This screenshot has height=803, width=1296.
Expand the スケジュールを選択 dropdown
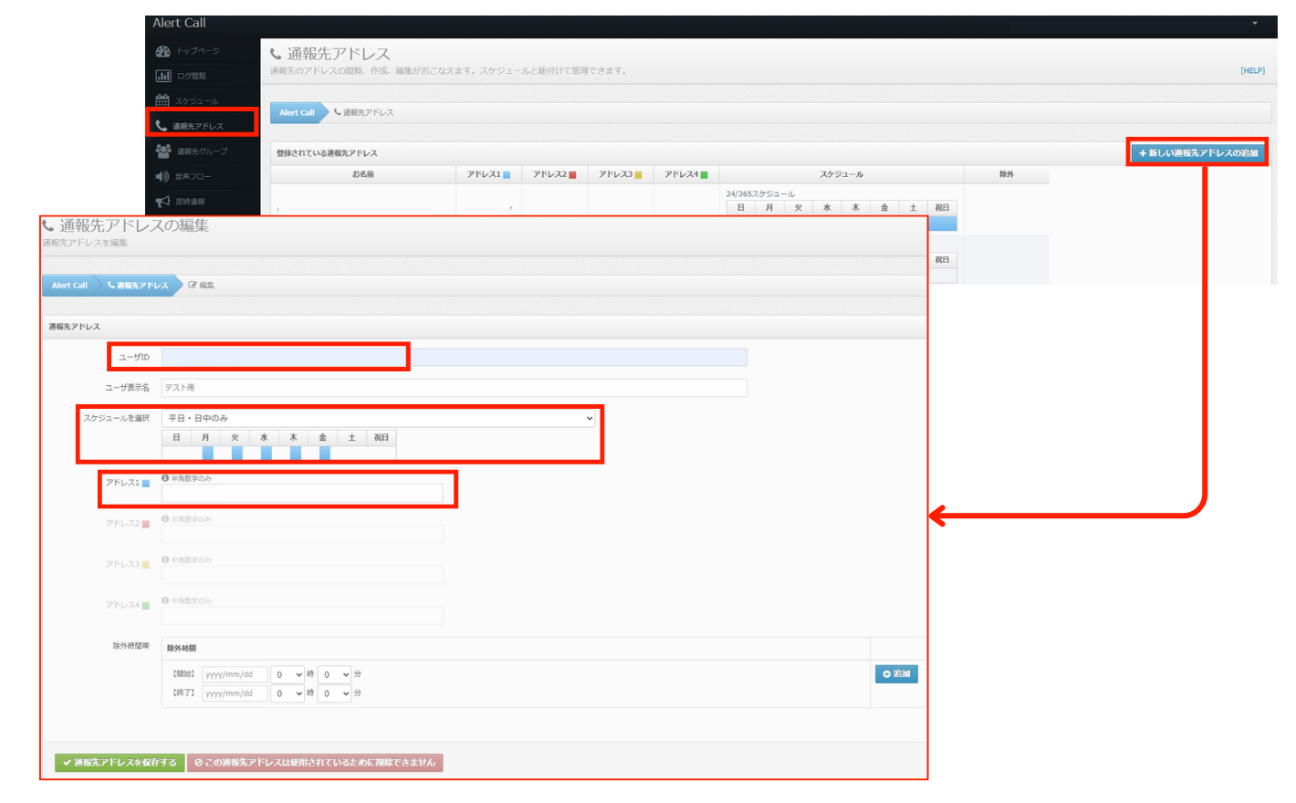(378, 418)
